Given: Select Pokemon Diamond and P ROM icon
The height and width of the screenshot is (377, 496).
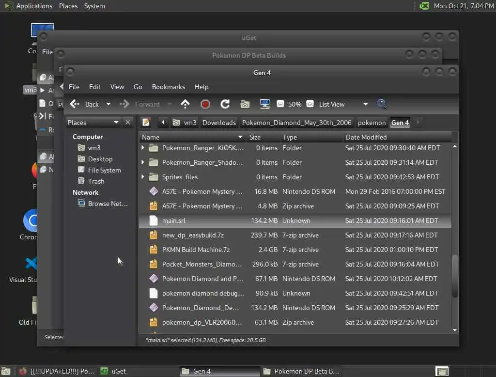Looking at the screenshot, I should pyautogui.click(x=154, y=279).
